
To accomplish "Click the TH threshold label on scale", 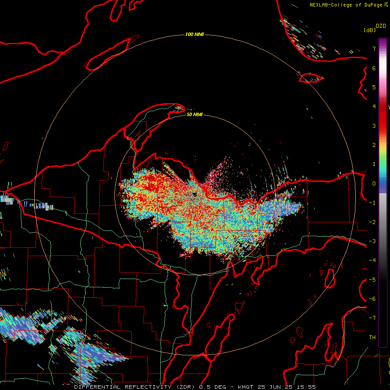I will [372, 338].
